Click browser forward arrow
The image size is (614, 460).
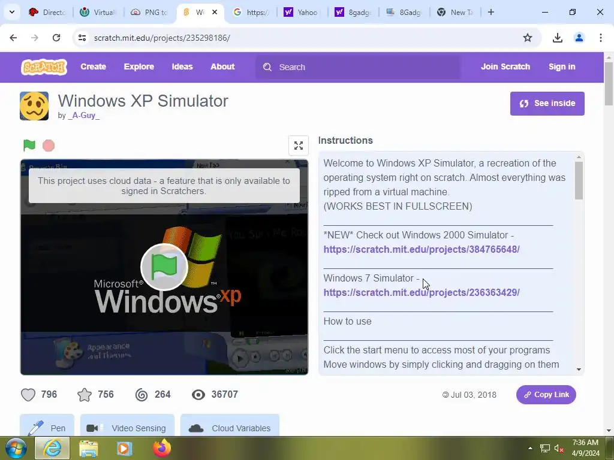35,38
